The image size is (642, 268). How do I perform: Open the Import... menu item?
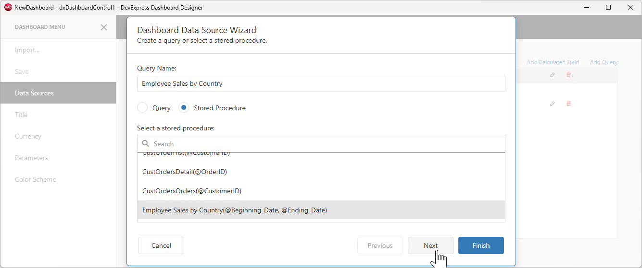[58, 50]
